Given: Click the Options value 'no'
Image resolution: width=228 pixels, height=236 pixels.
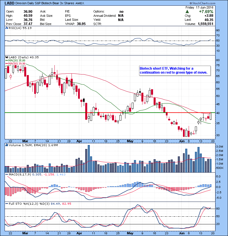Looking at the screenshot, I should (121, 12).
